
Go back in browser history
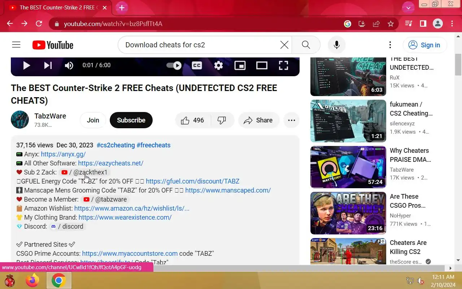(x=10, y=23)
